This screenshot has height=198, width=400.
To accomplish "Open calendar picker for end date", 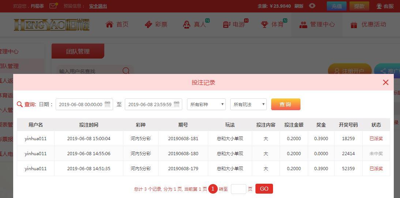I will point(177,104).
